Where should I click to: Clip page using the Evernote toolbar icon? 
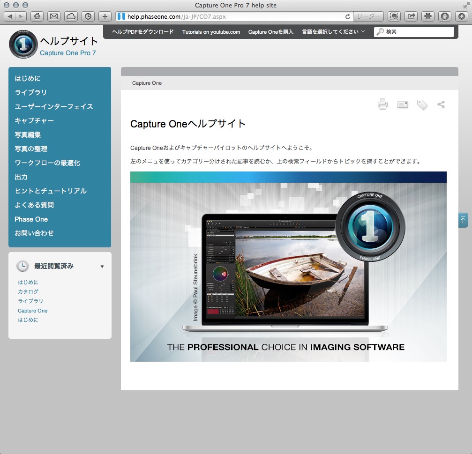coord(394,15)
